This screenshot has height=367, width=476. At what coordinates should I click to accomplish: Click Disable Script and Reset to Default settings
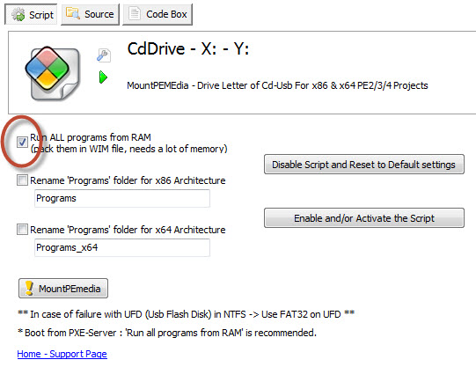pos(364,165)
